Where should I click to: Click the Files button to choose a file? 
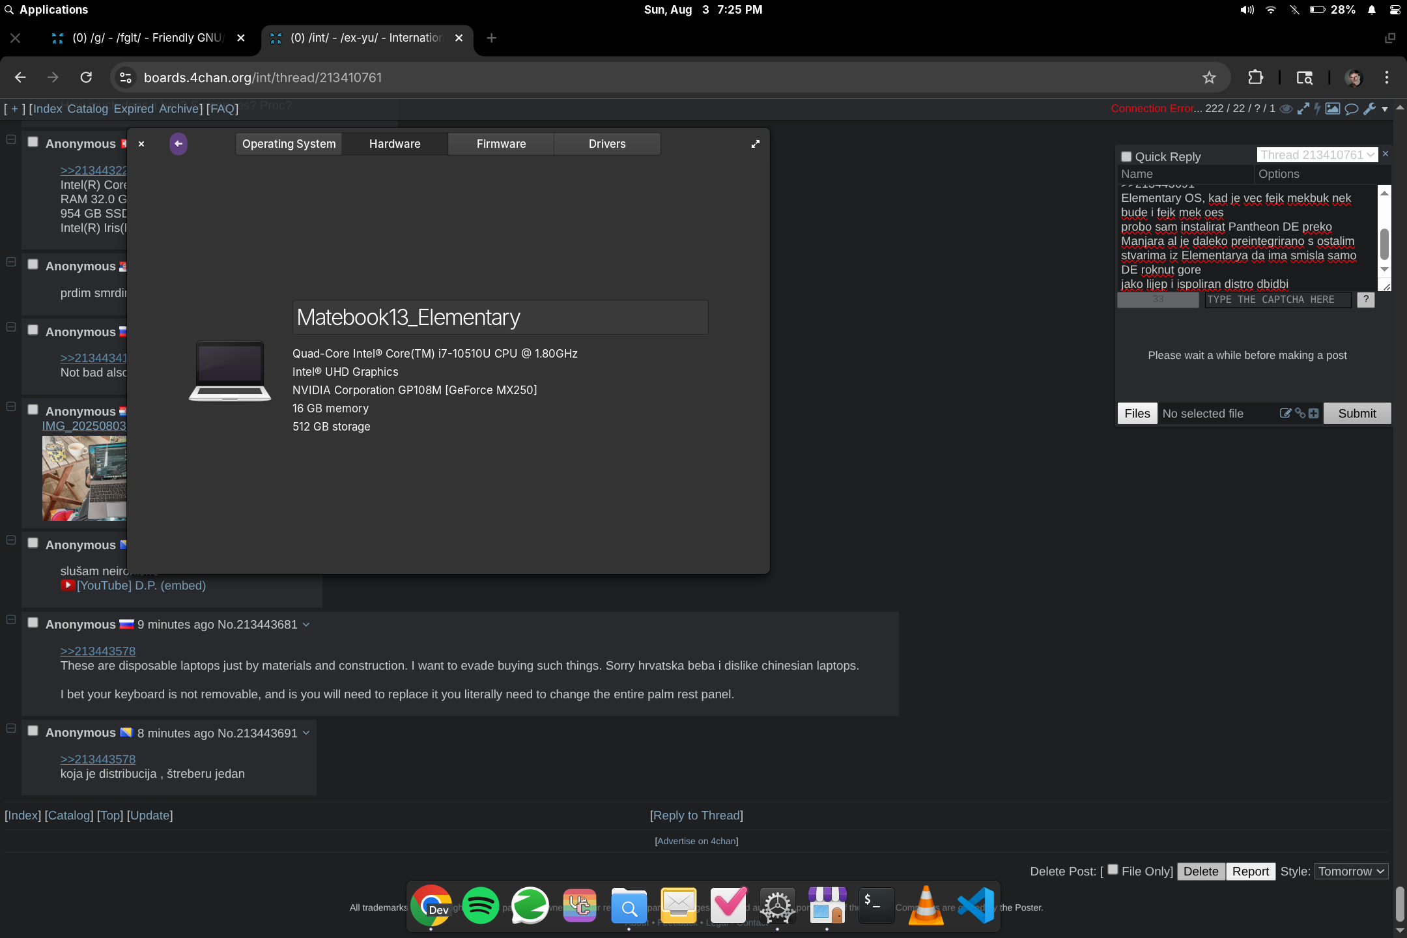point(1137,413)
